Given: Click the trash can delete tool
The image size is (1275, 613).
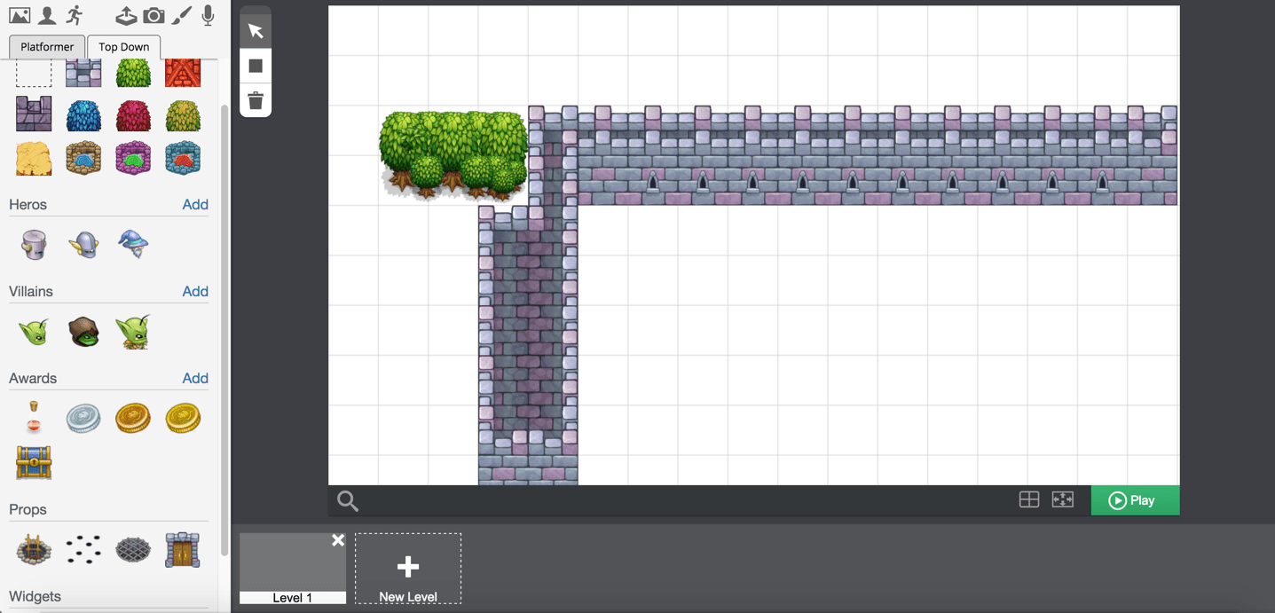Looking at the screenshot, I should click(256, 100).
